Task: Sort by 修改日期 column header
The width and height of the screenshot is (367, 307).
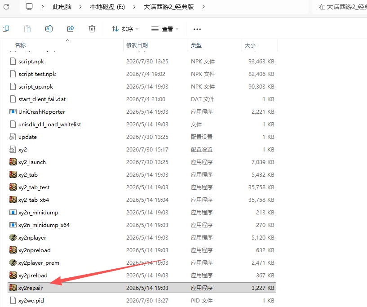Action: tap(137, 45)
